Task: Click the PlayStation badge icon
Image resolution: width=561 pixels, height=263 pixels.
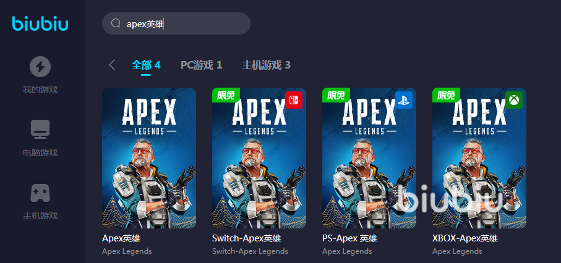Action: point(404,100)
